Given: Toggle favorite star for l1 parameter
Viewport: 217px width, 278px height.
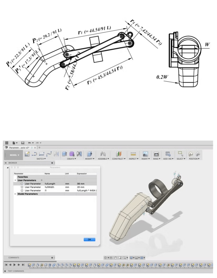Looking at the screenshot, I should [x=22, y=190].
